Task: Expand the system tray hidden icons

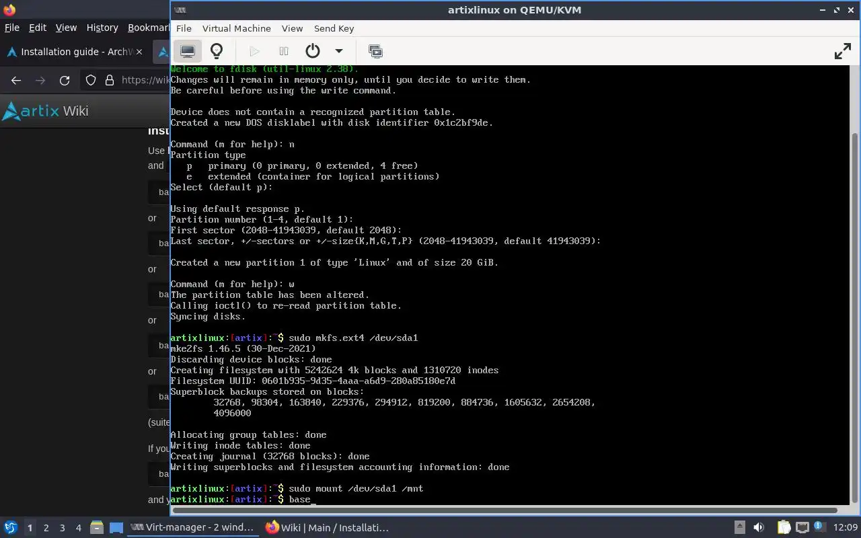Action: 739,527
